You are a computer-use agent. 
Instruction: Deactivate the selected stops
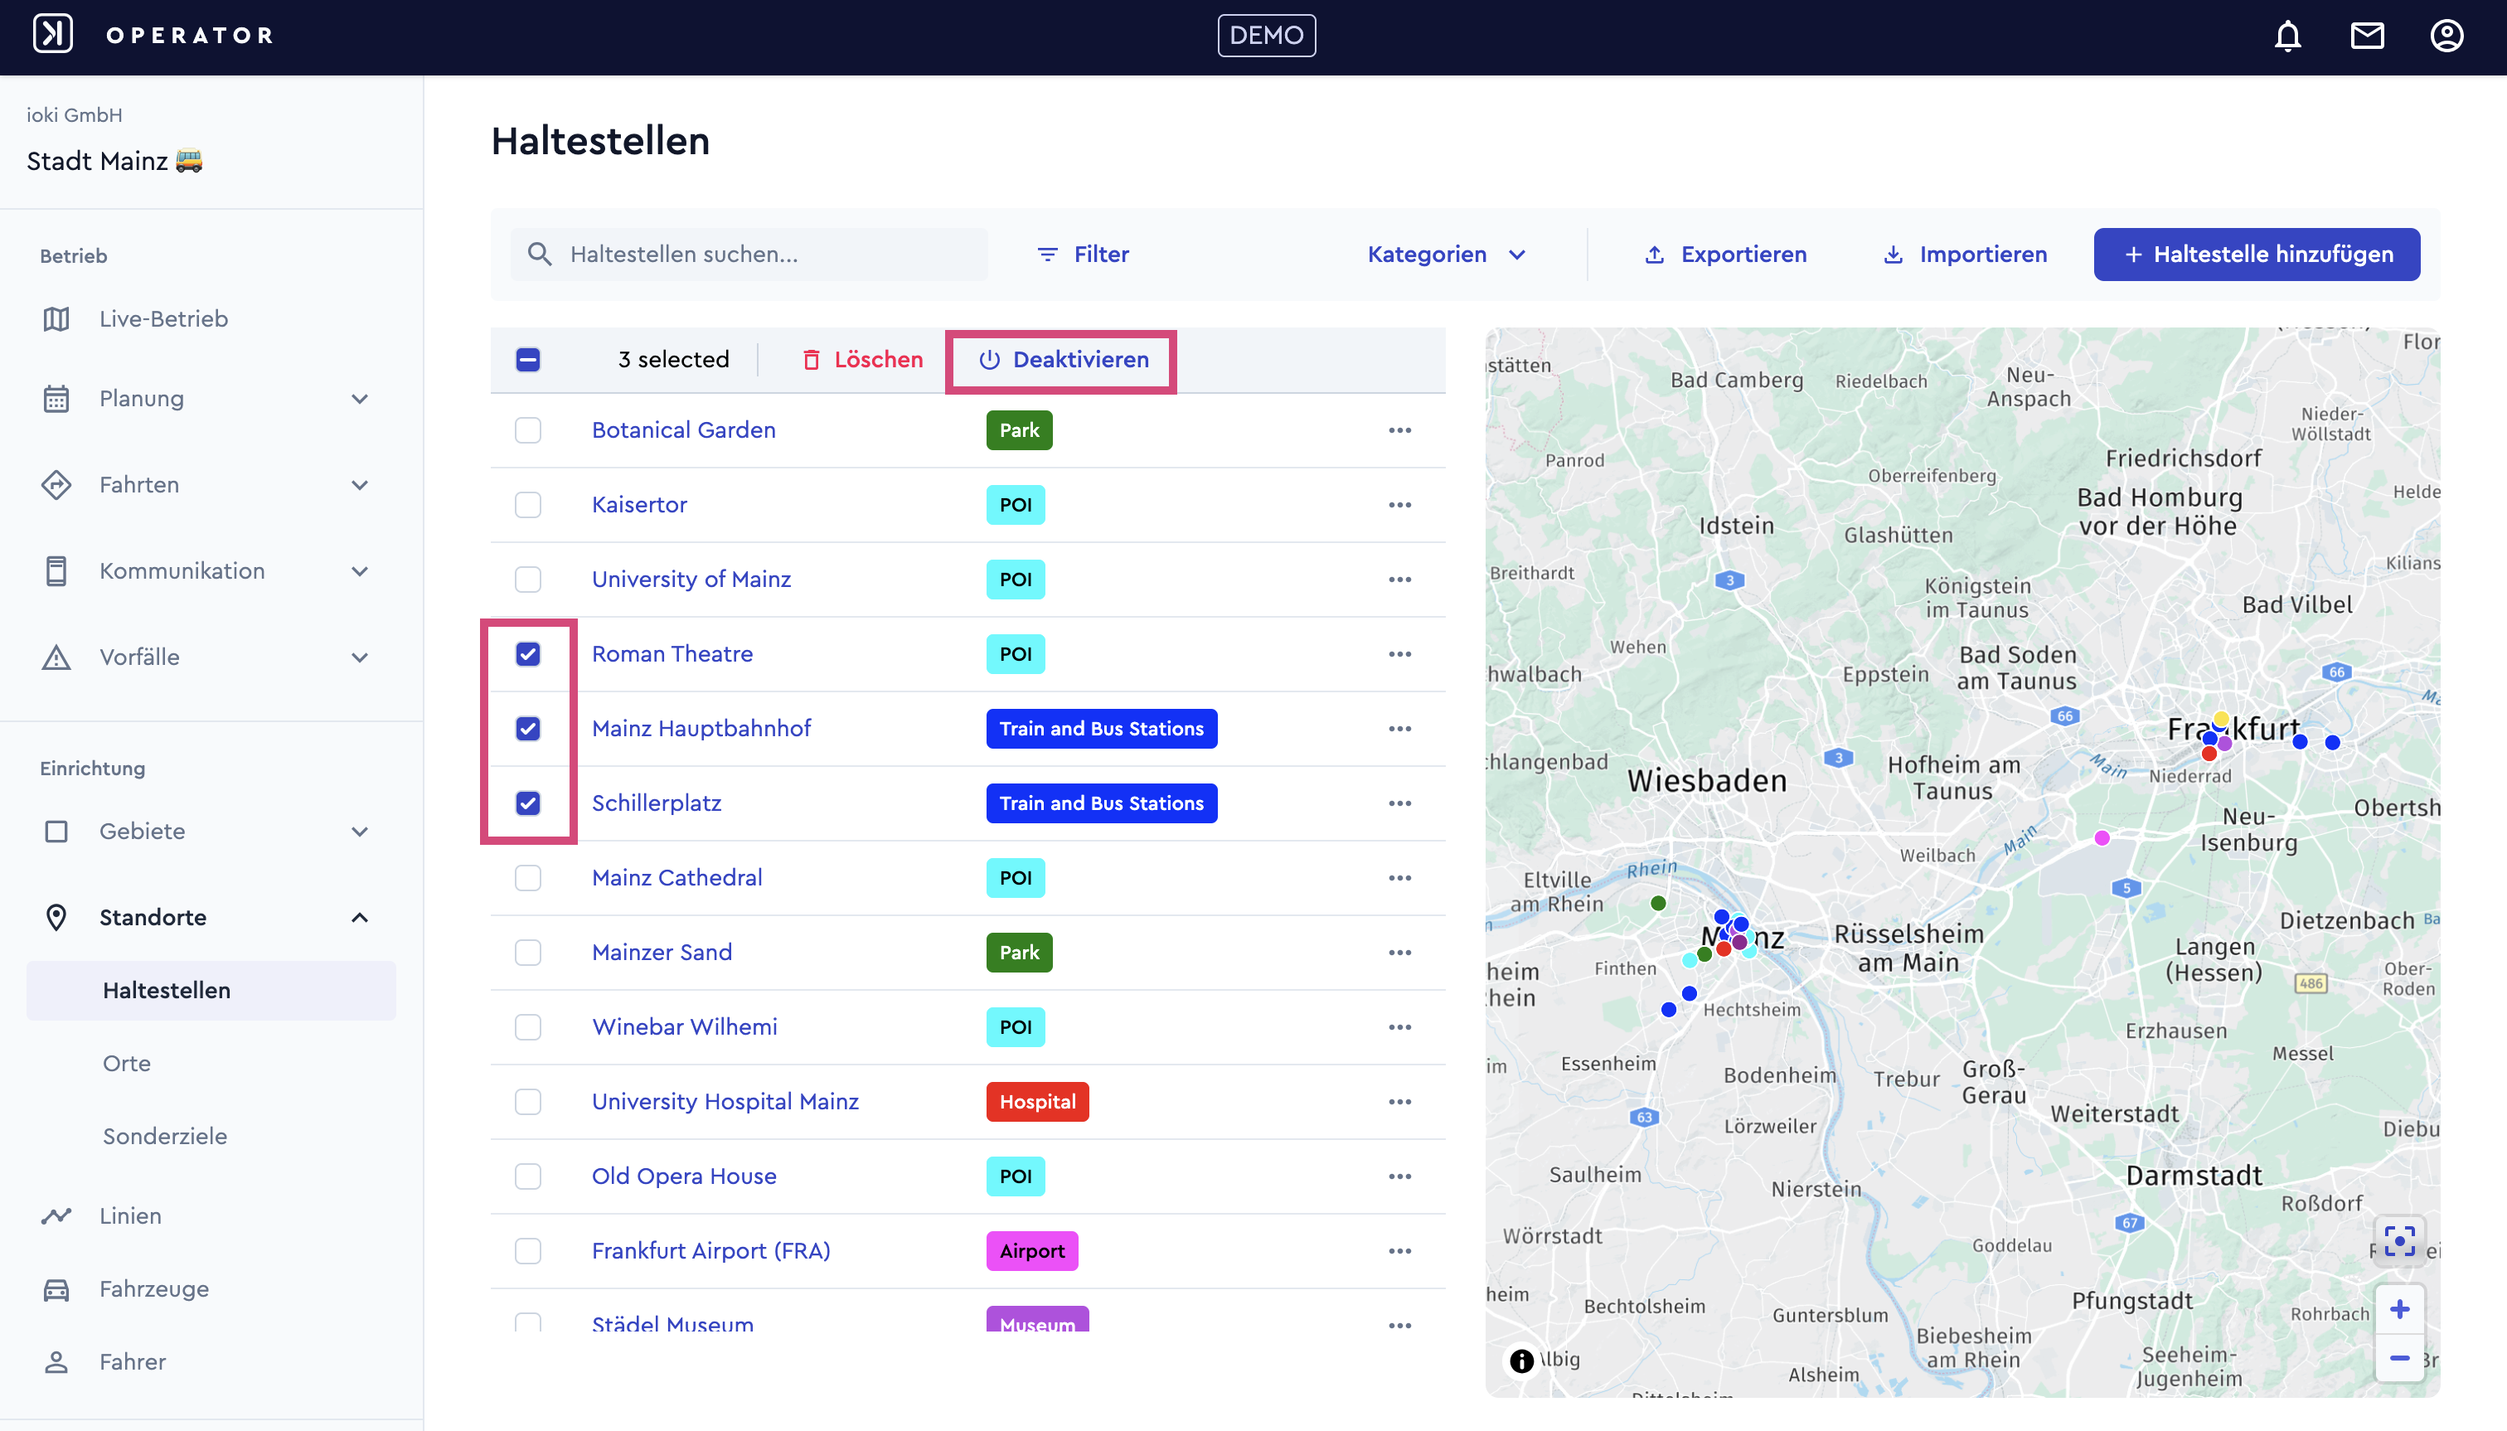1064,360
